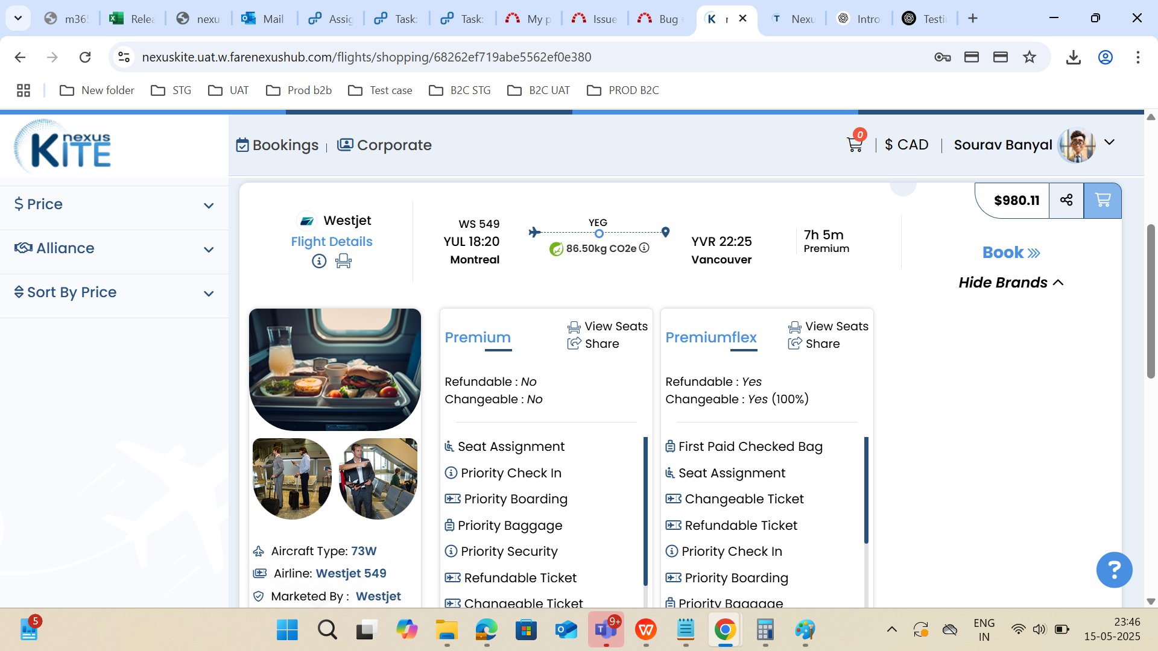Click the share icon beside $980.11

coord(1066,200)
